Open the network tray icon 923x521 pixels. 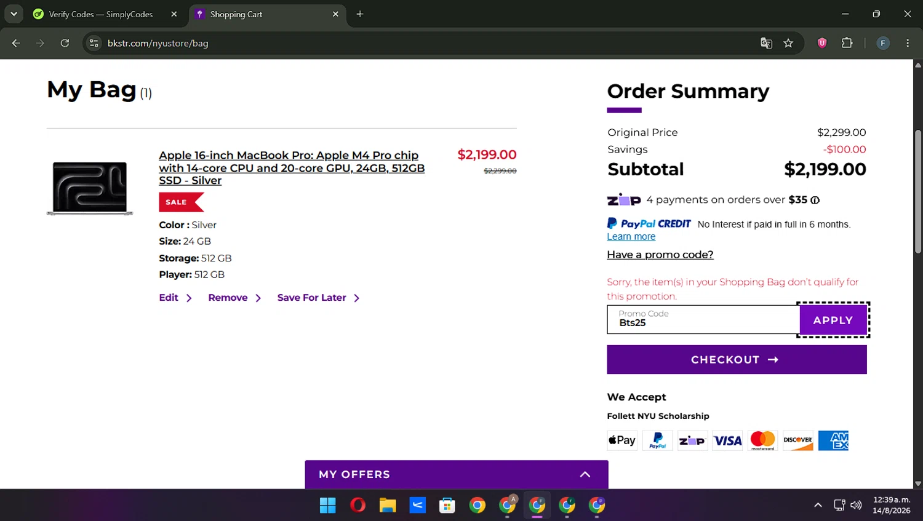(839, 506)
